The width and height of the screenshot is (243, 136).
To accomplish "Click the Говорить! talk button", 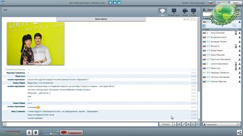I will click(x=71, y=133).
